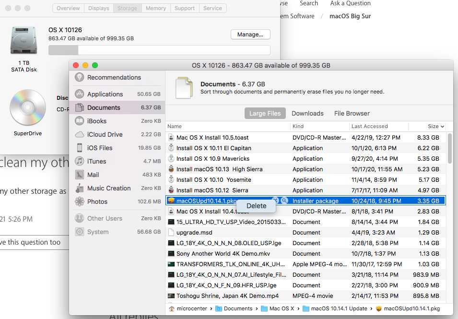Click the Install macOS 10.13 High Sierra icon

click(x=171, y=169)
